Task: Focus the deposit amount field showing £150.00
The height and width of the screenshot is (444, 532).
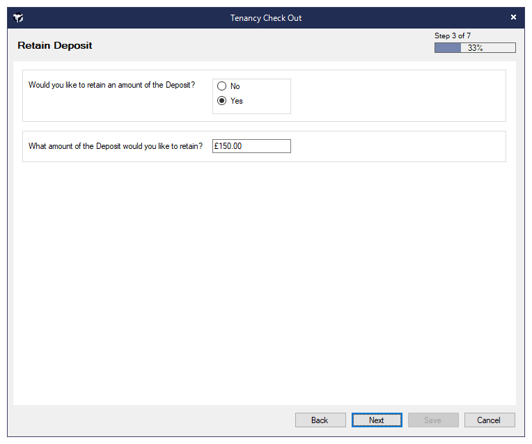Action: [x=251, y=146]
